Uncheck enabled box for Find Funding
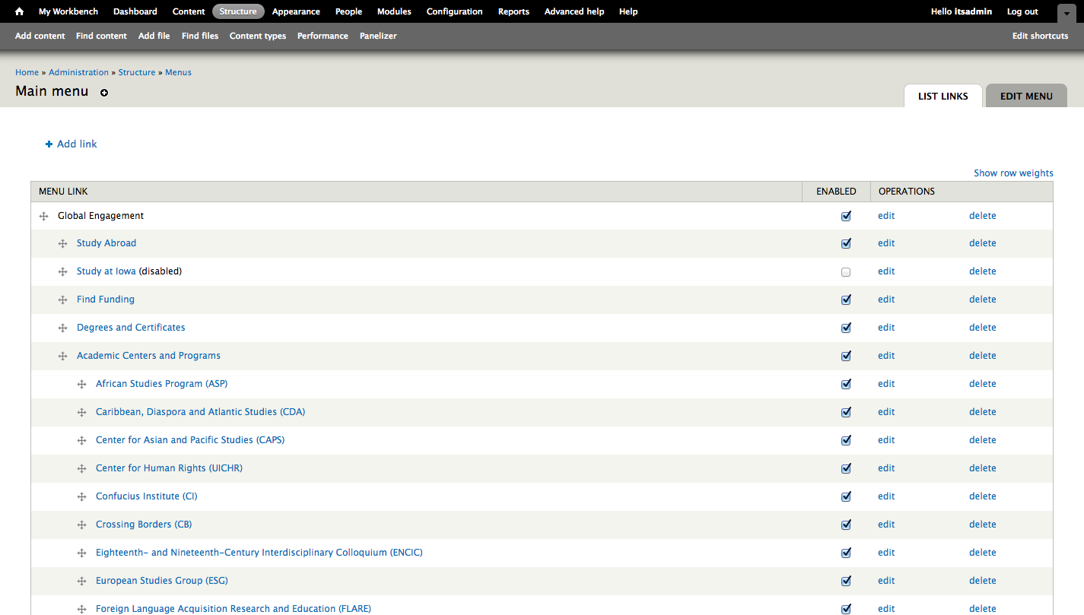The height and width of the screenshot is (615, 1084). [x=846, y=300]
